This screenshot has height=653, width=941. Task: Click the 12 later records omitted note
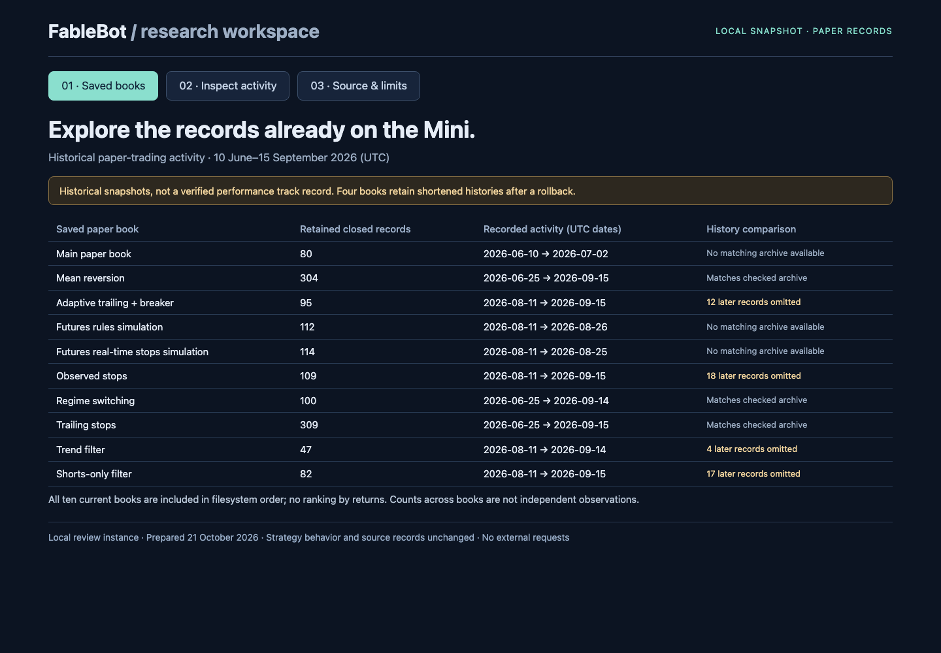point(753,302)
